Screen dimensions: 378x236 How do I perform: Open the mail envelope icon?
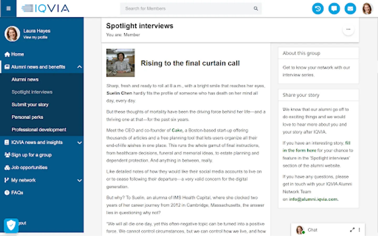[350, 9]
